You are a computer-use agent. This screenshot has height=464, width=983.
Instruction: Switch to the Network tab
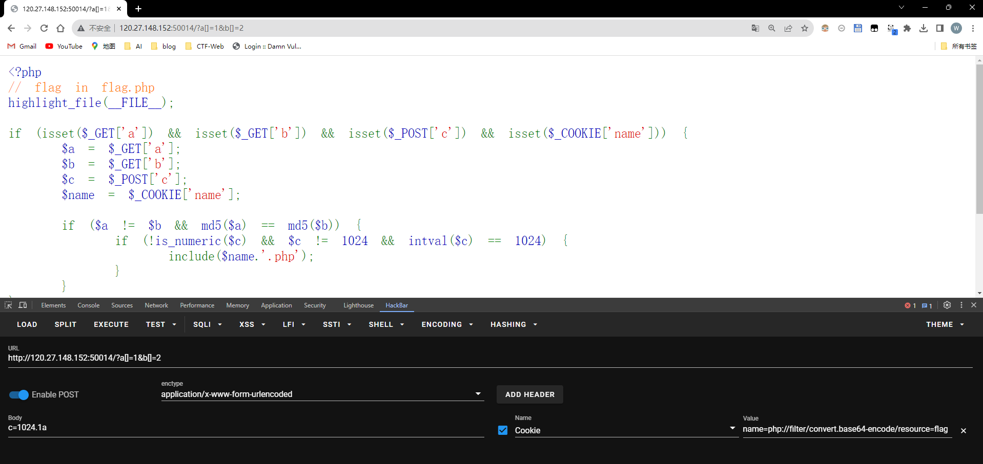point(156,305)
